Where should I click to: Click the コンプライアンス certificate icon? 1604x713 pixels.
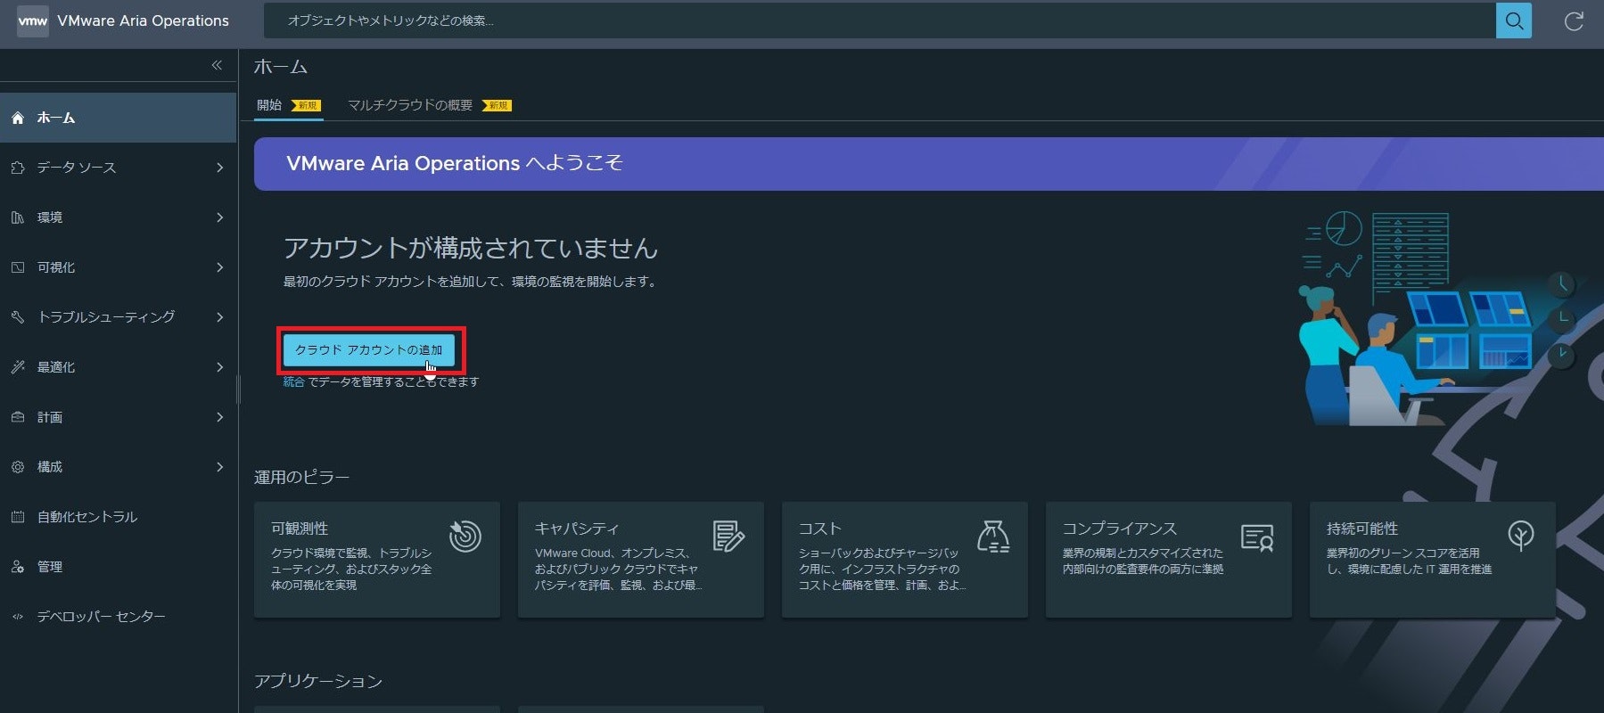pyautogui.click(x=1256, y=537)
